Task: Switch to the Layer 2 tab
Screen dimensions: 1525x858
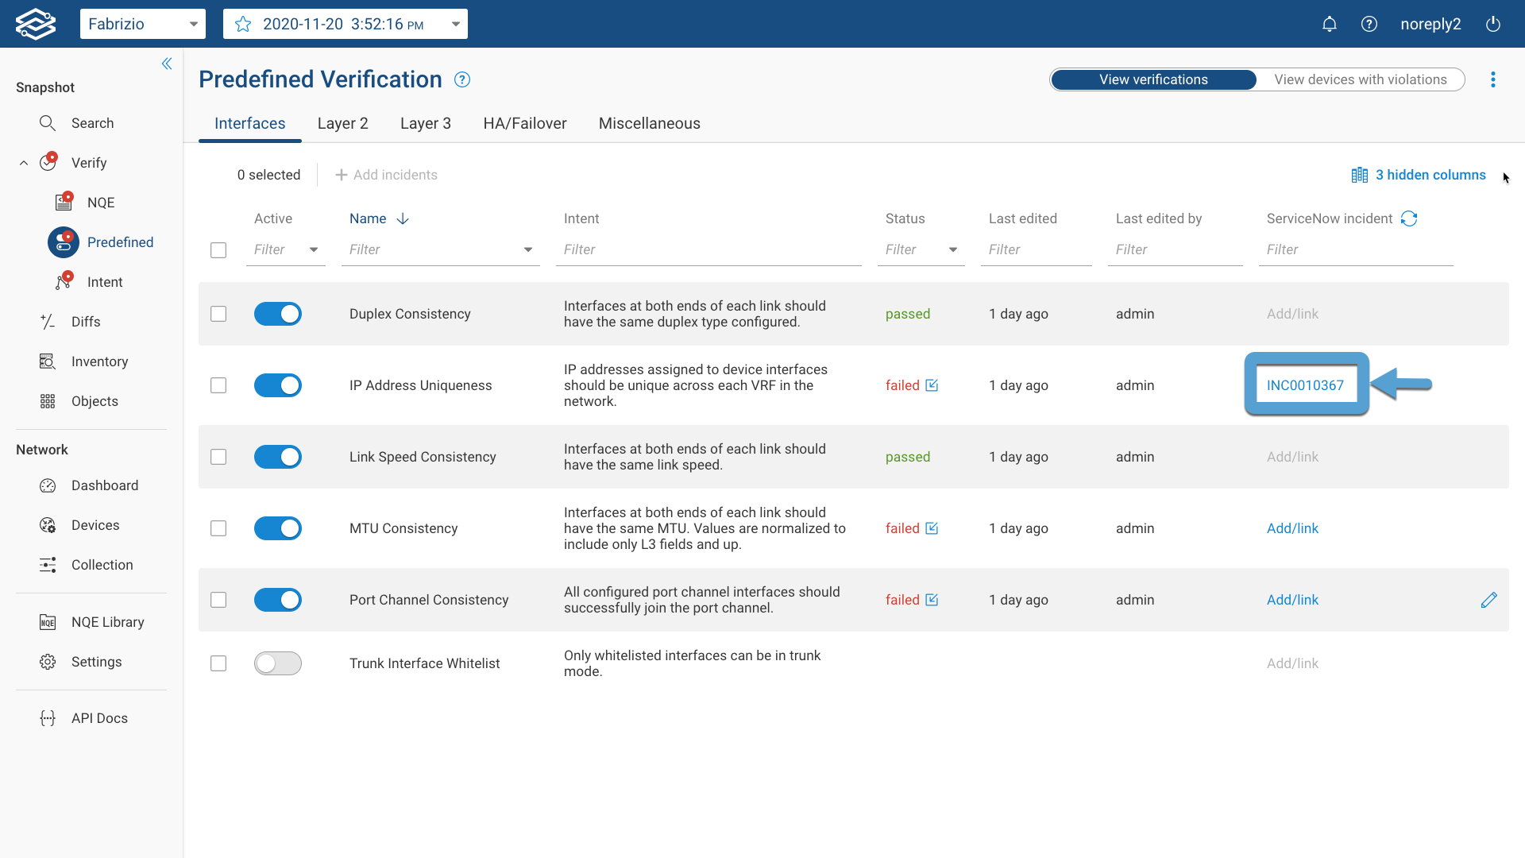Action: click(342, 123)
